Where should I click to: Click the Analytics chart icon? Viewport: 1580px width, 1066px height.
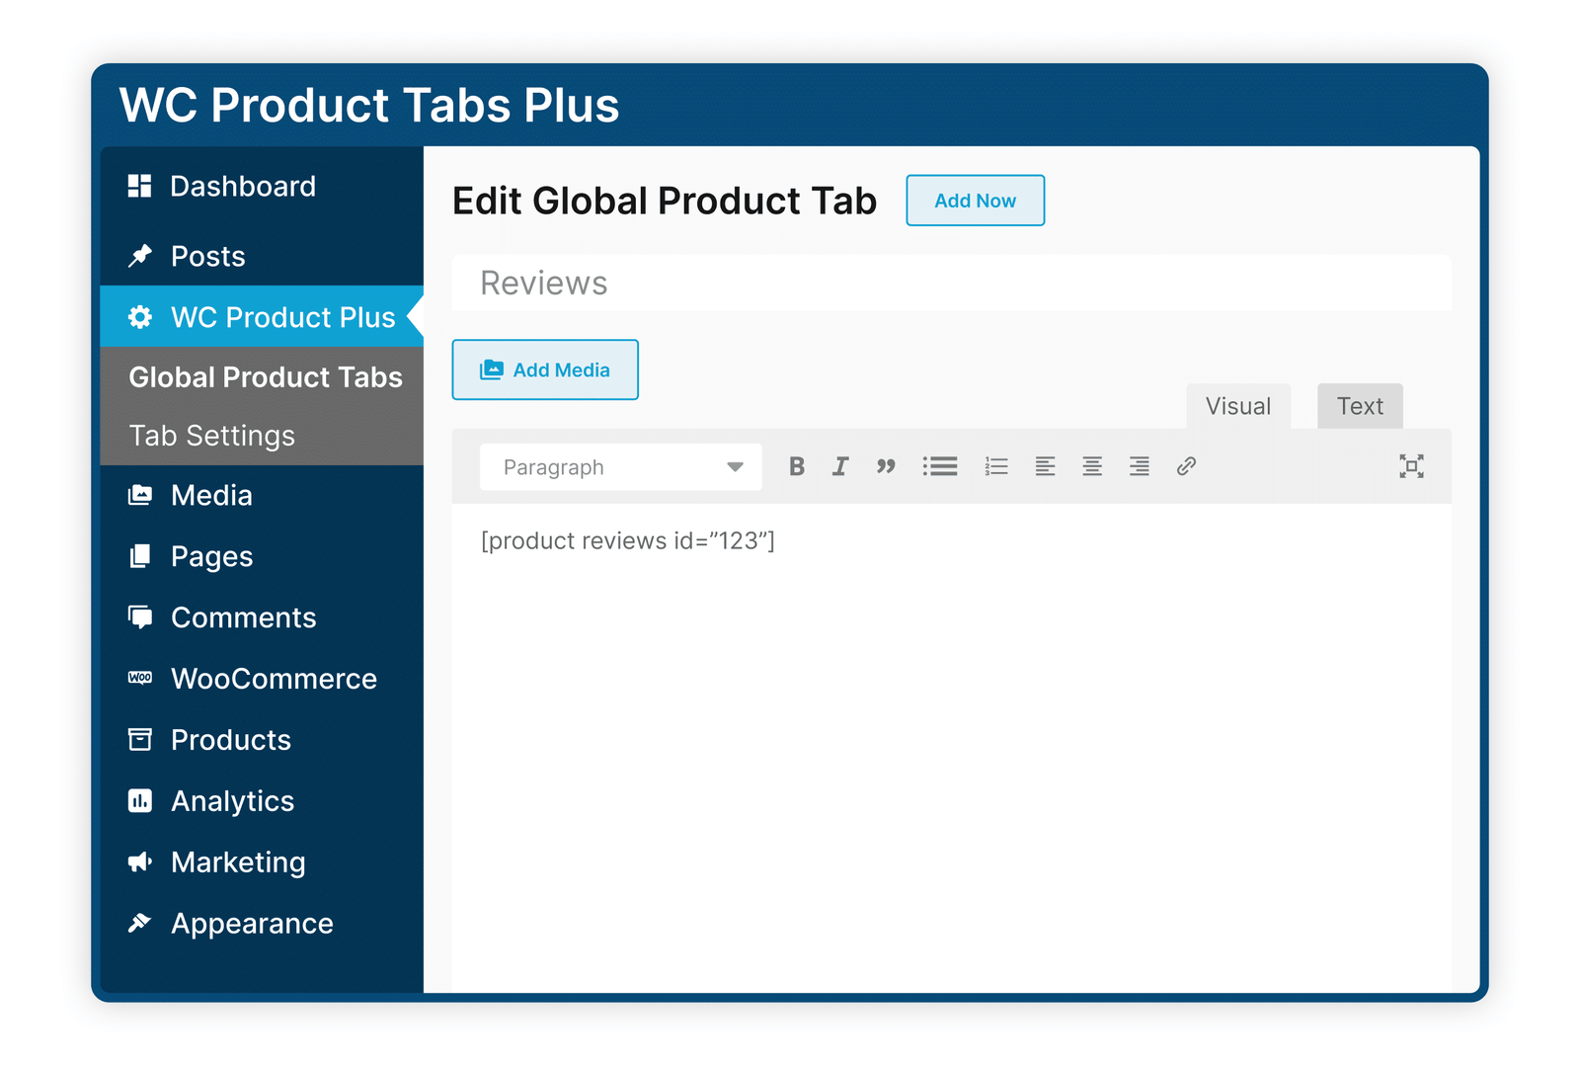point(140,800)
